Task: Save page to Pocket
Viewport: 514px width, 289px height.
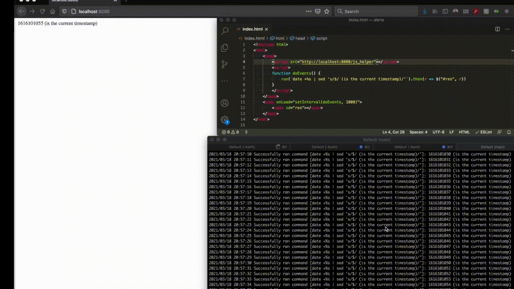Action: click(x=318, y=11)
